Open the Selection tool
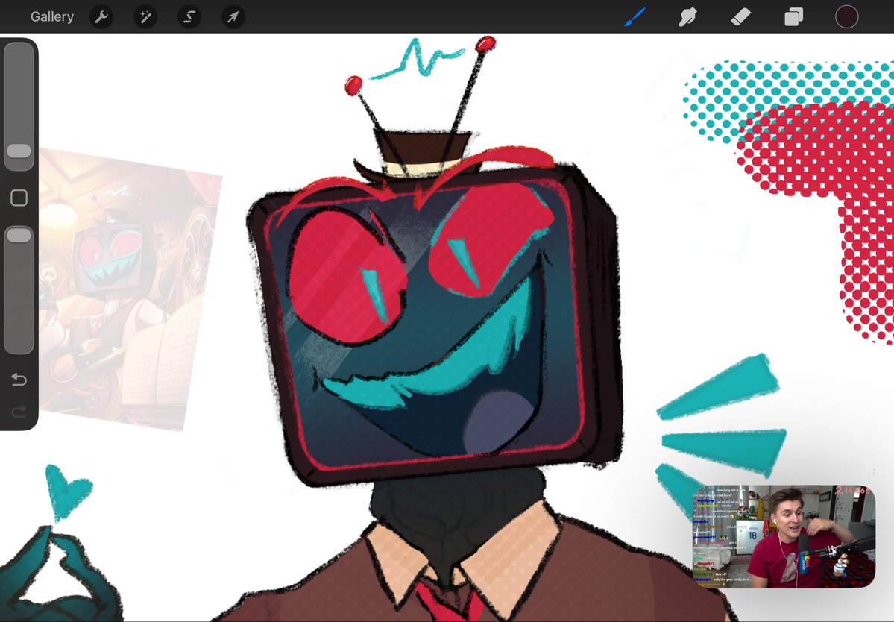The height and width of the screenshot is (622, 894). point(189,17)
